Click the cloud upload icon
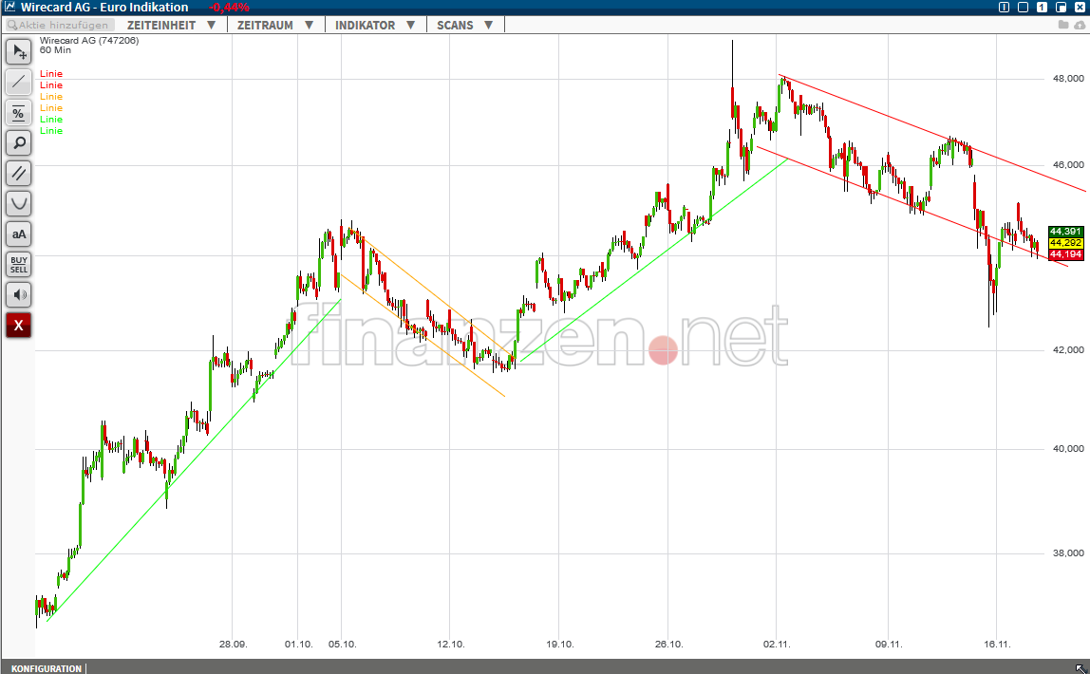 [1080, 25]
